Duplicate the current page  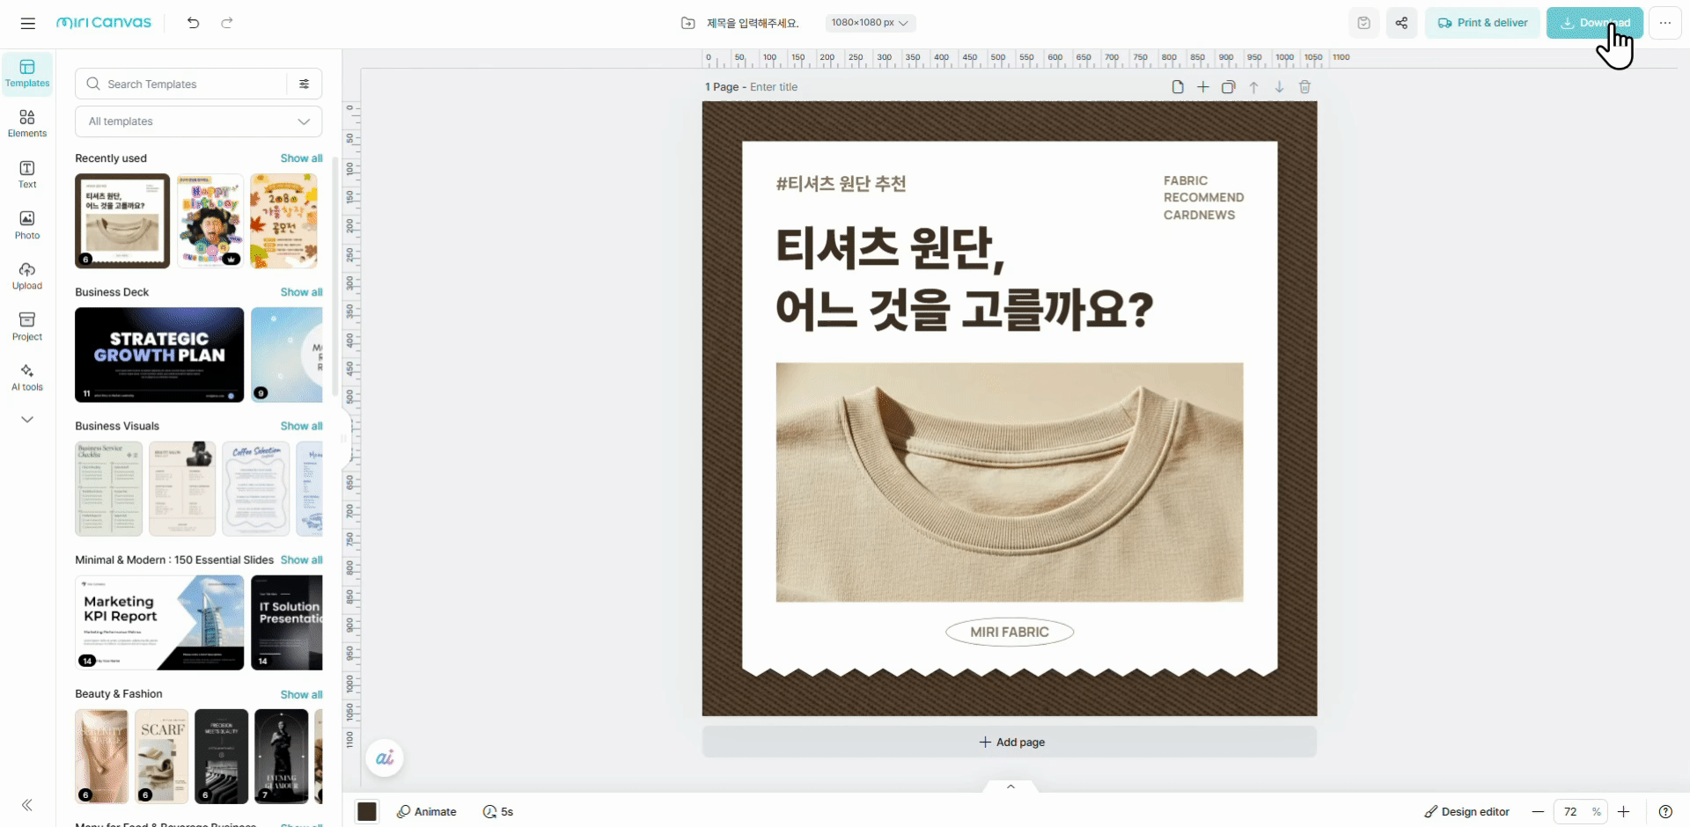(x=1229, y=87)
